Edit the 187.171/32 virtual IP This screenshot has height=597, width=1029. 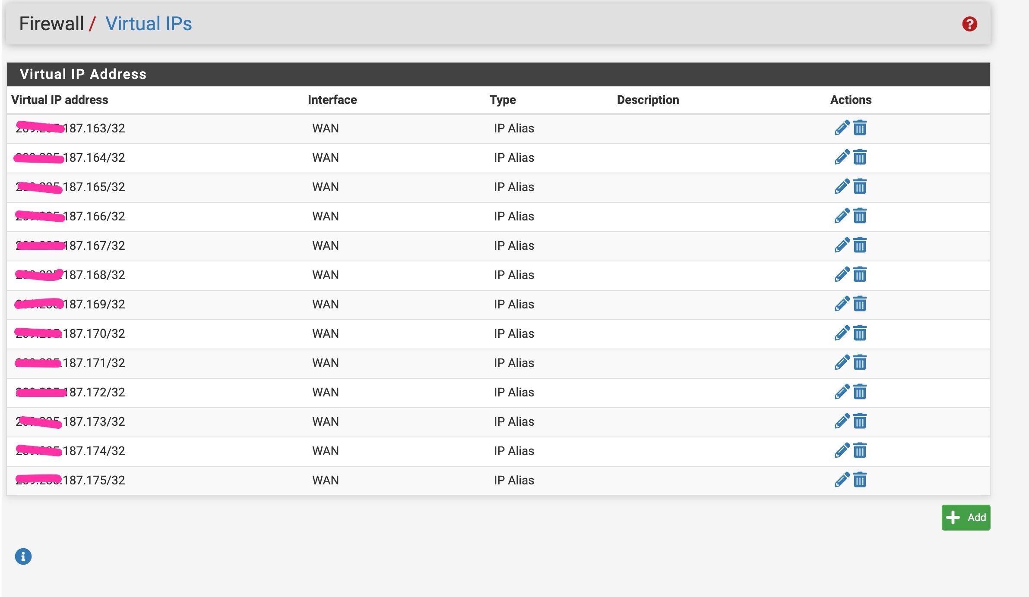[842, 363]
